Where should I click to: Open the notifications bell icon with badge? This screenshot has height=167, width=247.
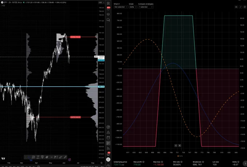(108, 154)
